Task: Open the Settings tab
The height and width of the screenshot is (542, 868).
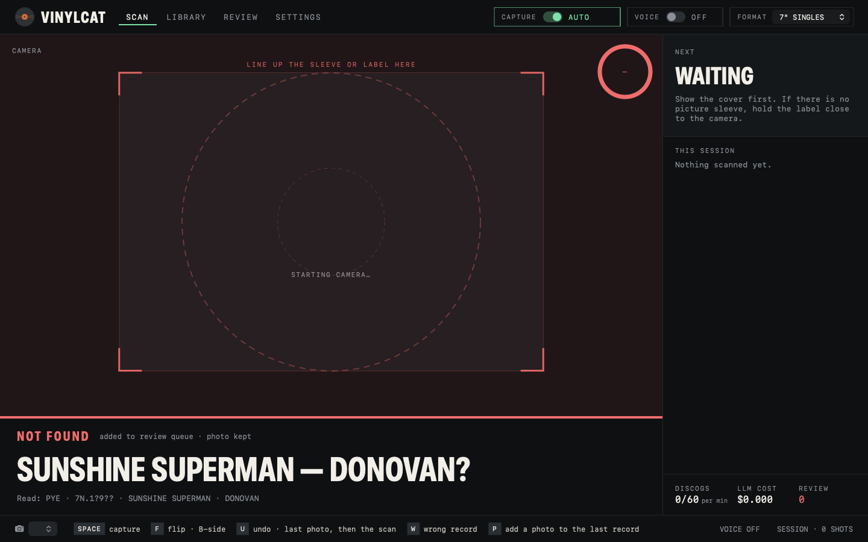Action: [x=298, y=17]
